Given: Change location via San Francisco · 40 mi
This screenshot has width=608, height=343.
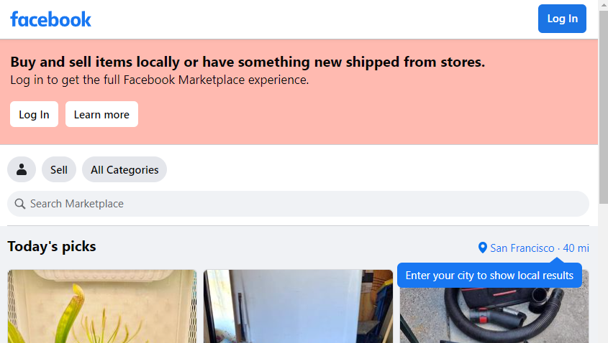Looking at the screenshot, I should pos(539,248).
